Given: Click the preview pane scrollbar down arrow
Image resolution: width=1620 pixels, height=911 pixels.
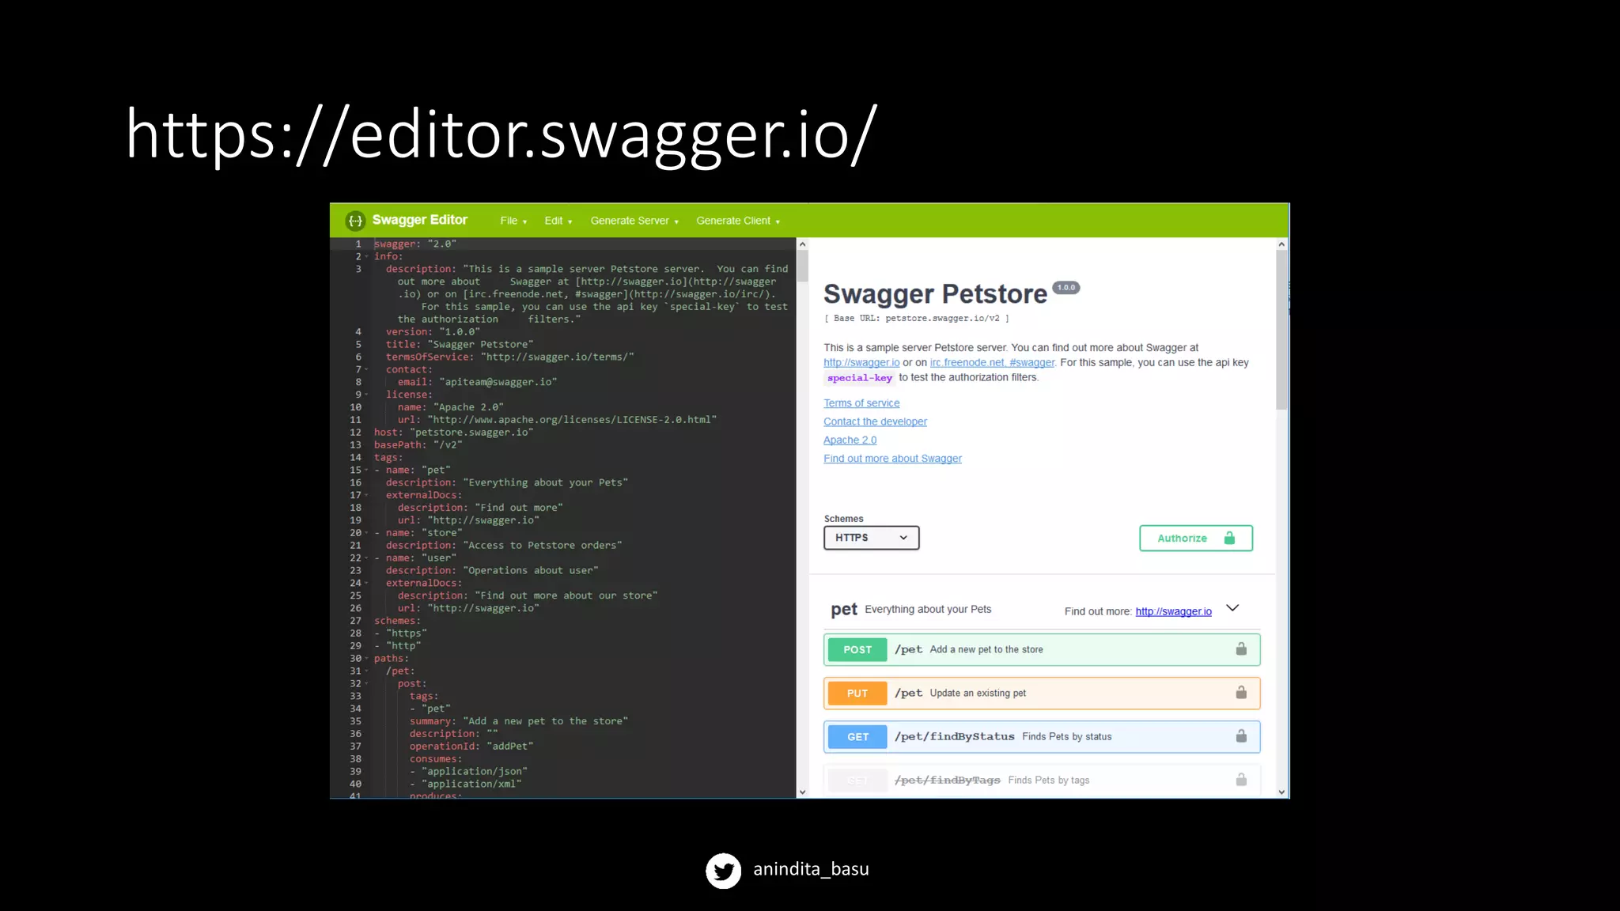Looking at the screenshot, I should 1281,792.
